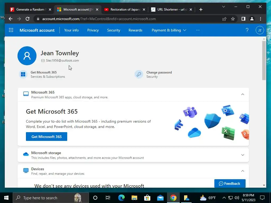
Task: Launch Microsoft Edge from taskbar
Action: tap(121, 198)
